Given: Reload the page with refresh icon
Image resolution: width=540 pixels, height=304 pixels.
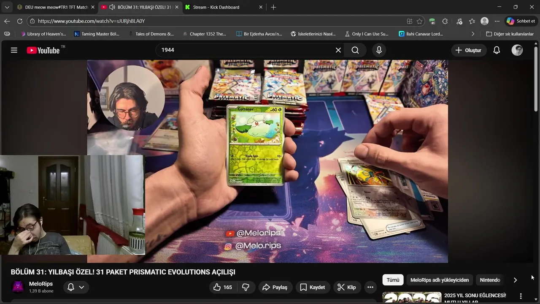Looking at the screenshot, I should (20, 21).
